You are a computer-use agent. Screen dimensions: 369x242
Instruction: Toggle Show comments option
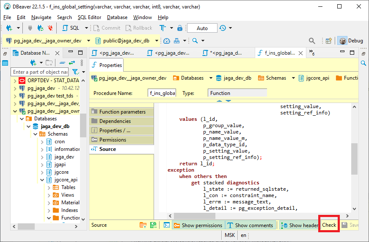tap(250, 225)
